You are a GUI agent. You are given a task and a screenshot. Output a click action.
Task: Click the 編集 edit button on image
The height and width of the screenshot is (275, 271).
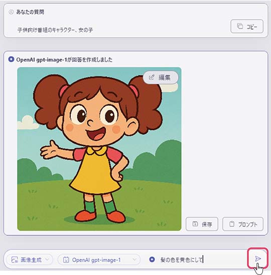[161, 77]
